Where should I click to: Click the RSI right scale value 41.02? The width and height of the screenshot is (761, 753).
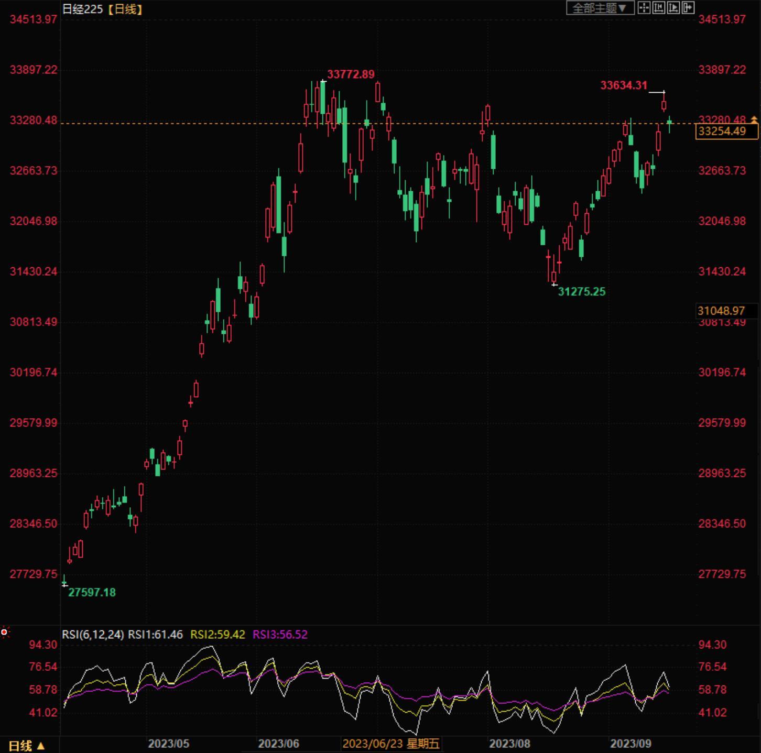tap(713, 713)
